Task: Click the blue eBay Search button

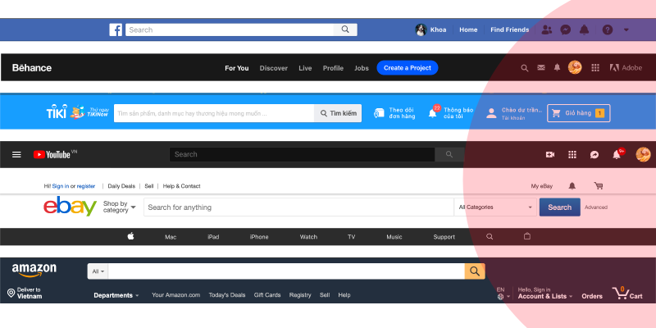Action: click(x=560, y=207)
